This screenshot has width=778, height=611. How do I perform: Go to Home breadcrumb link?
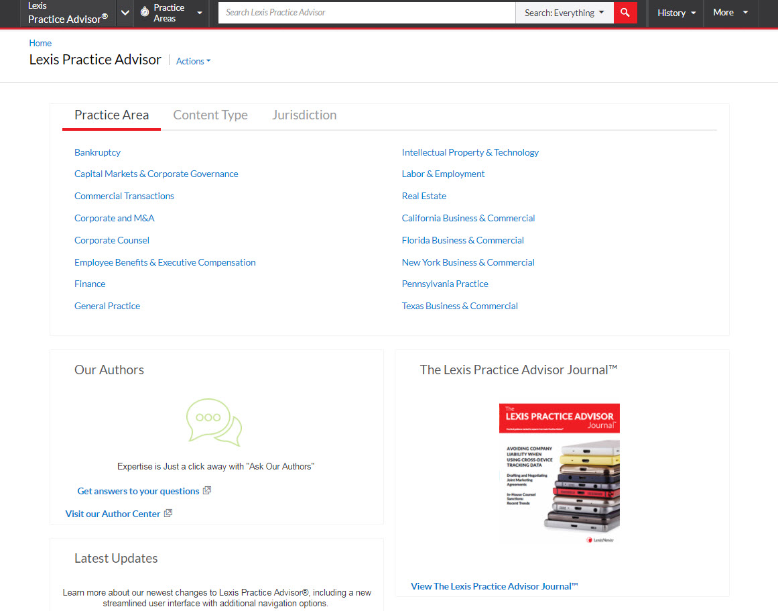click(40, 43)
